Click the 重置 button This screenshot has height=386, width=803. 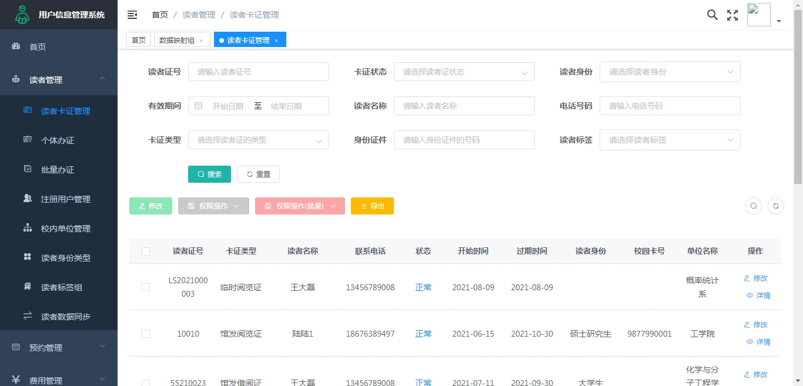[x=258, y=174]
